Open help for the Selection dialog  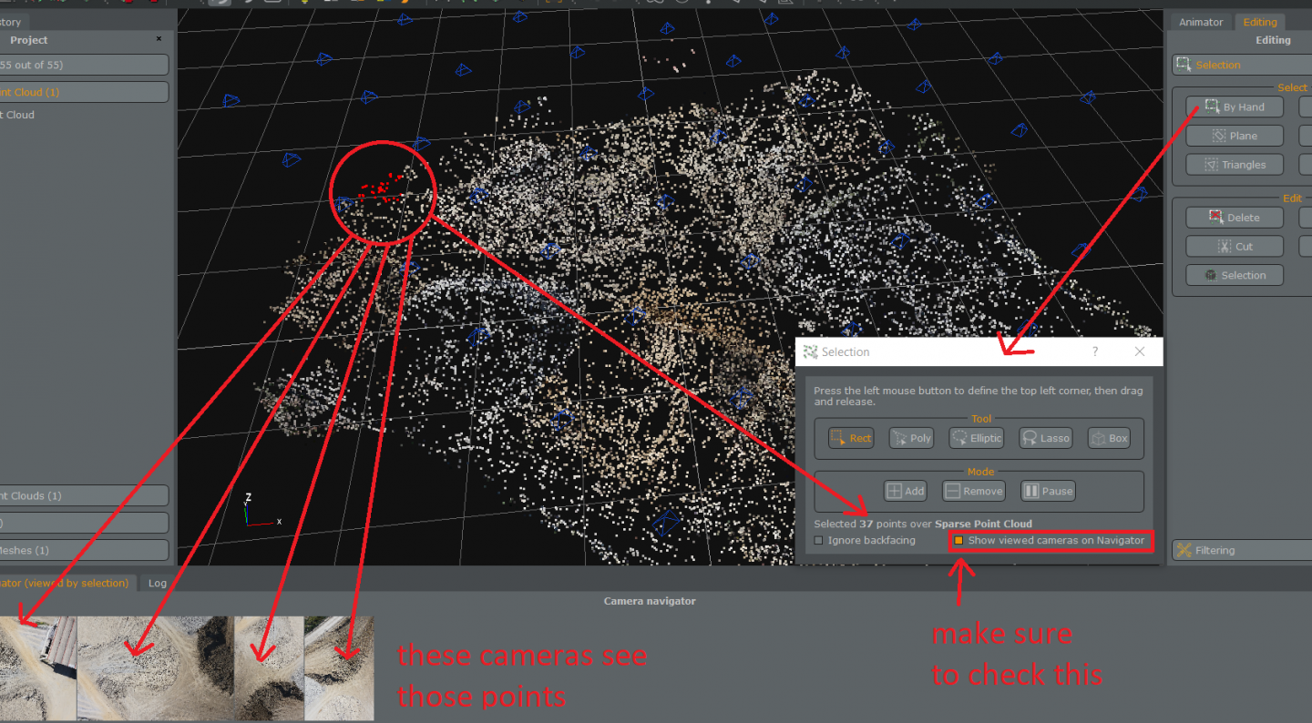(x=1095, y=351)
